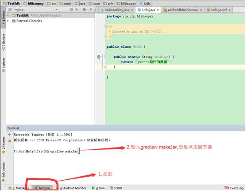Screen dimensions: 247x193
Task: Click the @ gutter icon beside showLog
Action: [x=99, y=57]
